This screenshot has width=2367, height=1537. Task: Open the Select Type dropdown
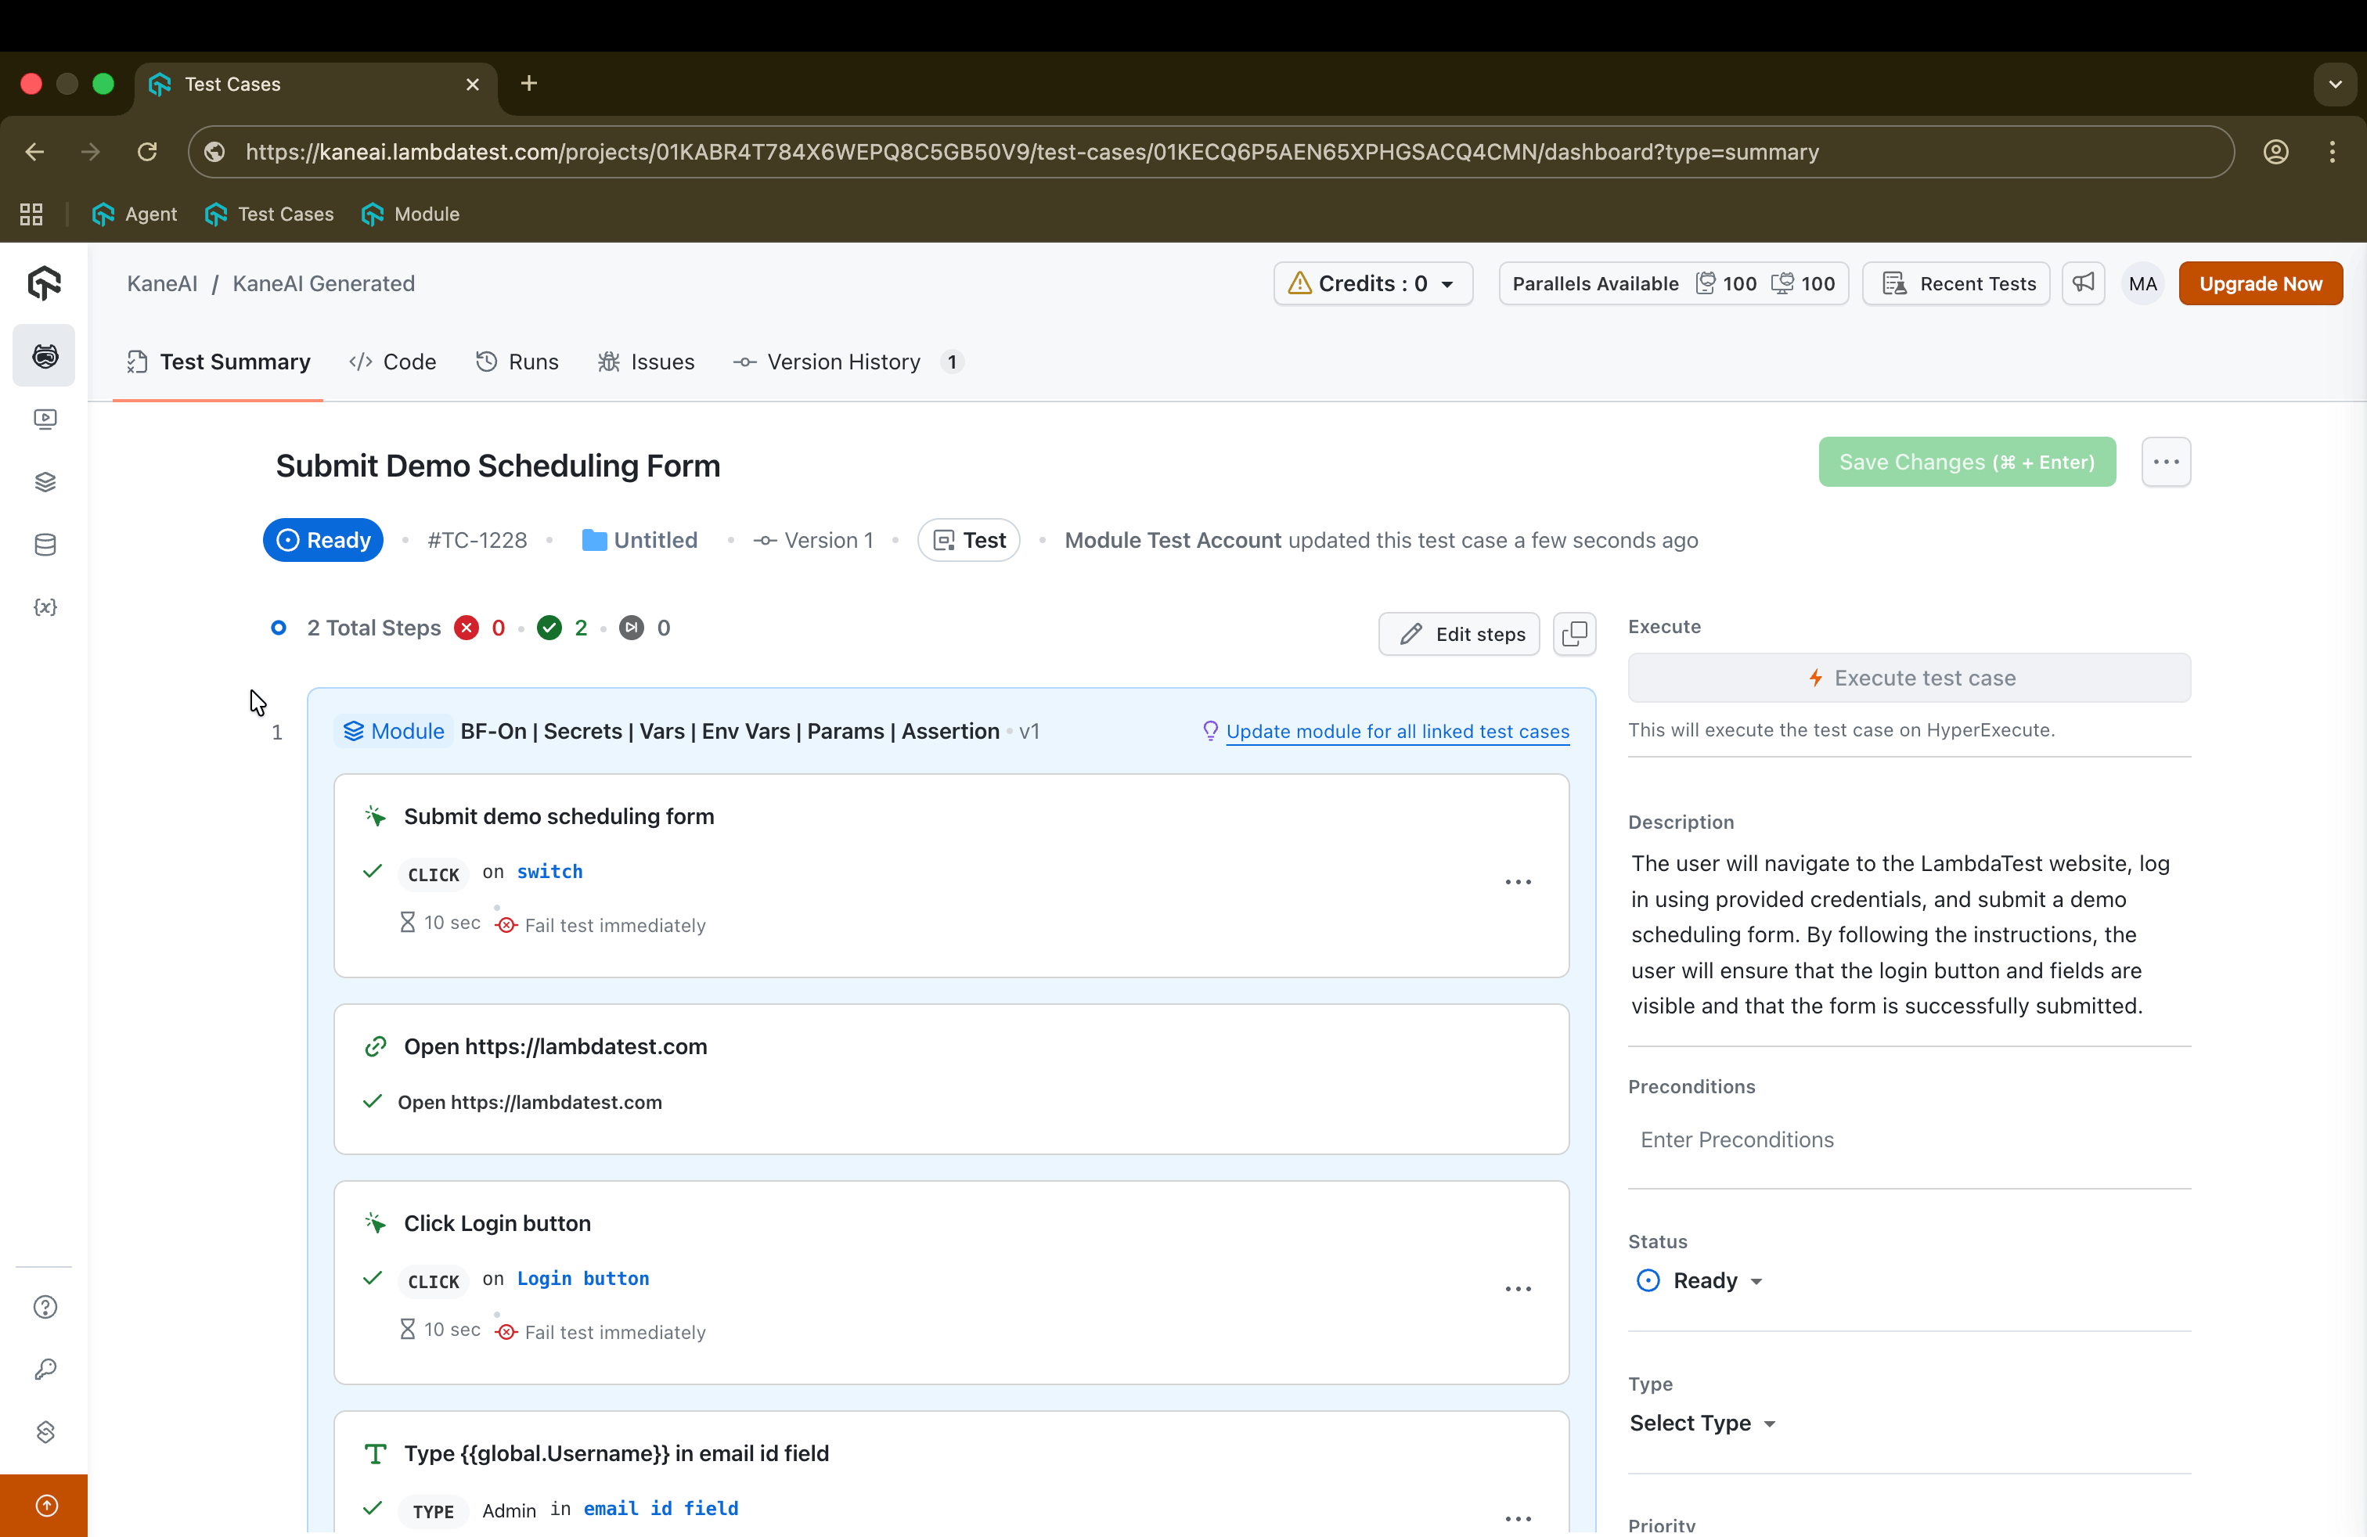click(x=1702, y=1423)
